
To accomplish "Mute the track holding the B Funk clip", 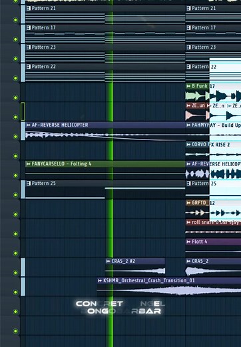I will [x=15, y=97].
